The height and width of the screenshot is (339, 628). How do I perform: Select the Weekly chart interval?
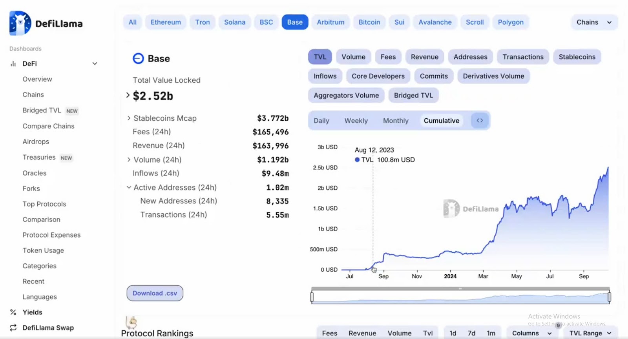pos(356,121)
